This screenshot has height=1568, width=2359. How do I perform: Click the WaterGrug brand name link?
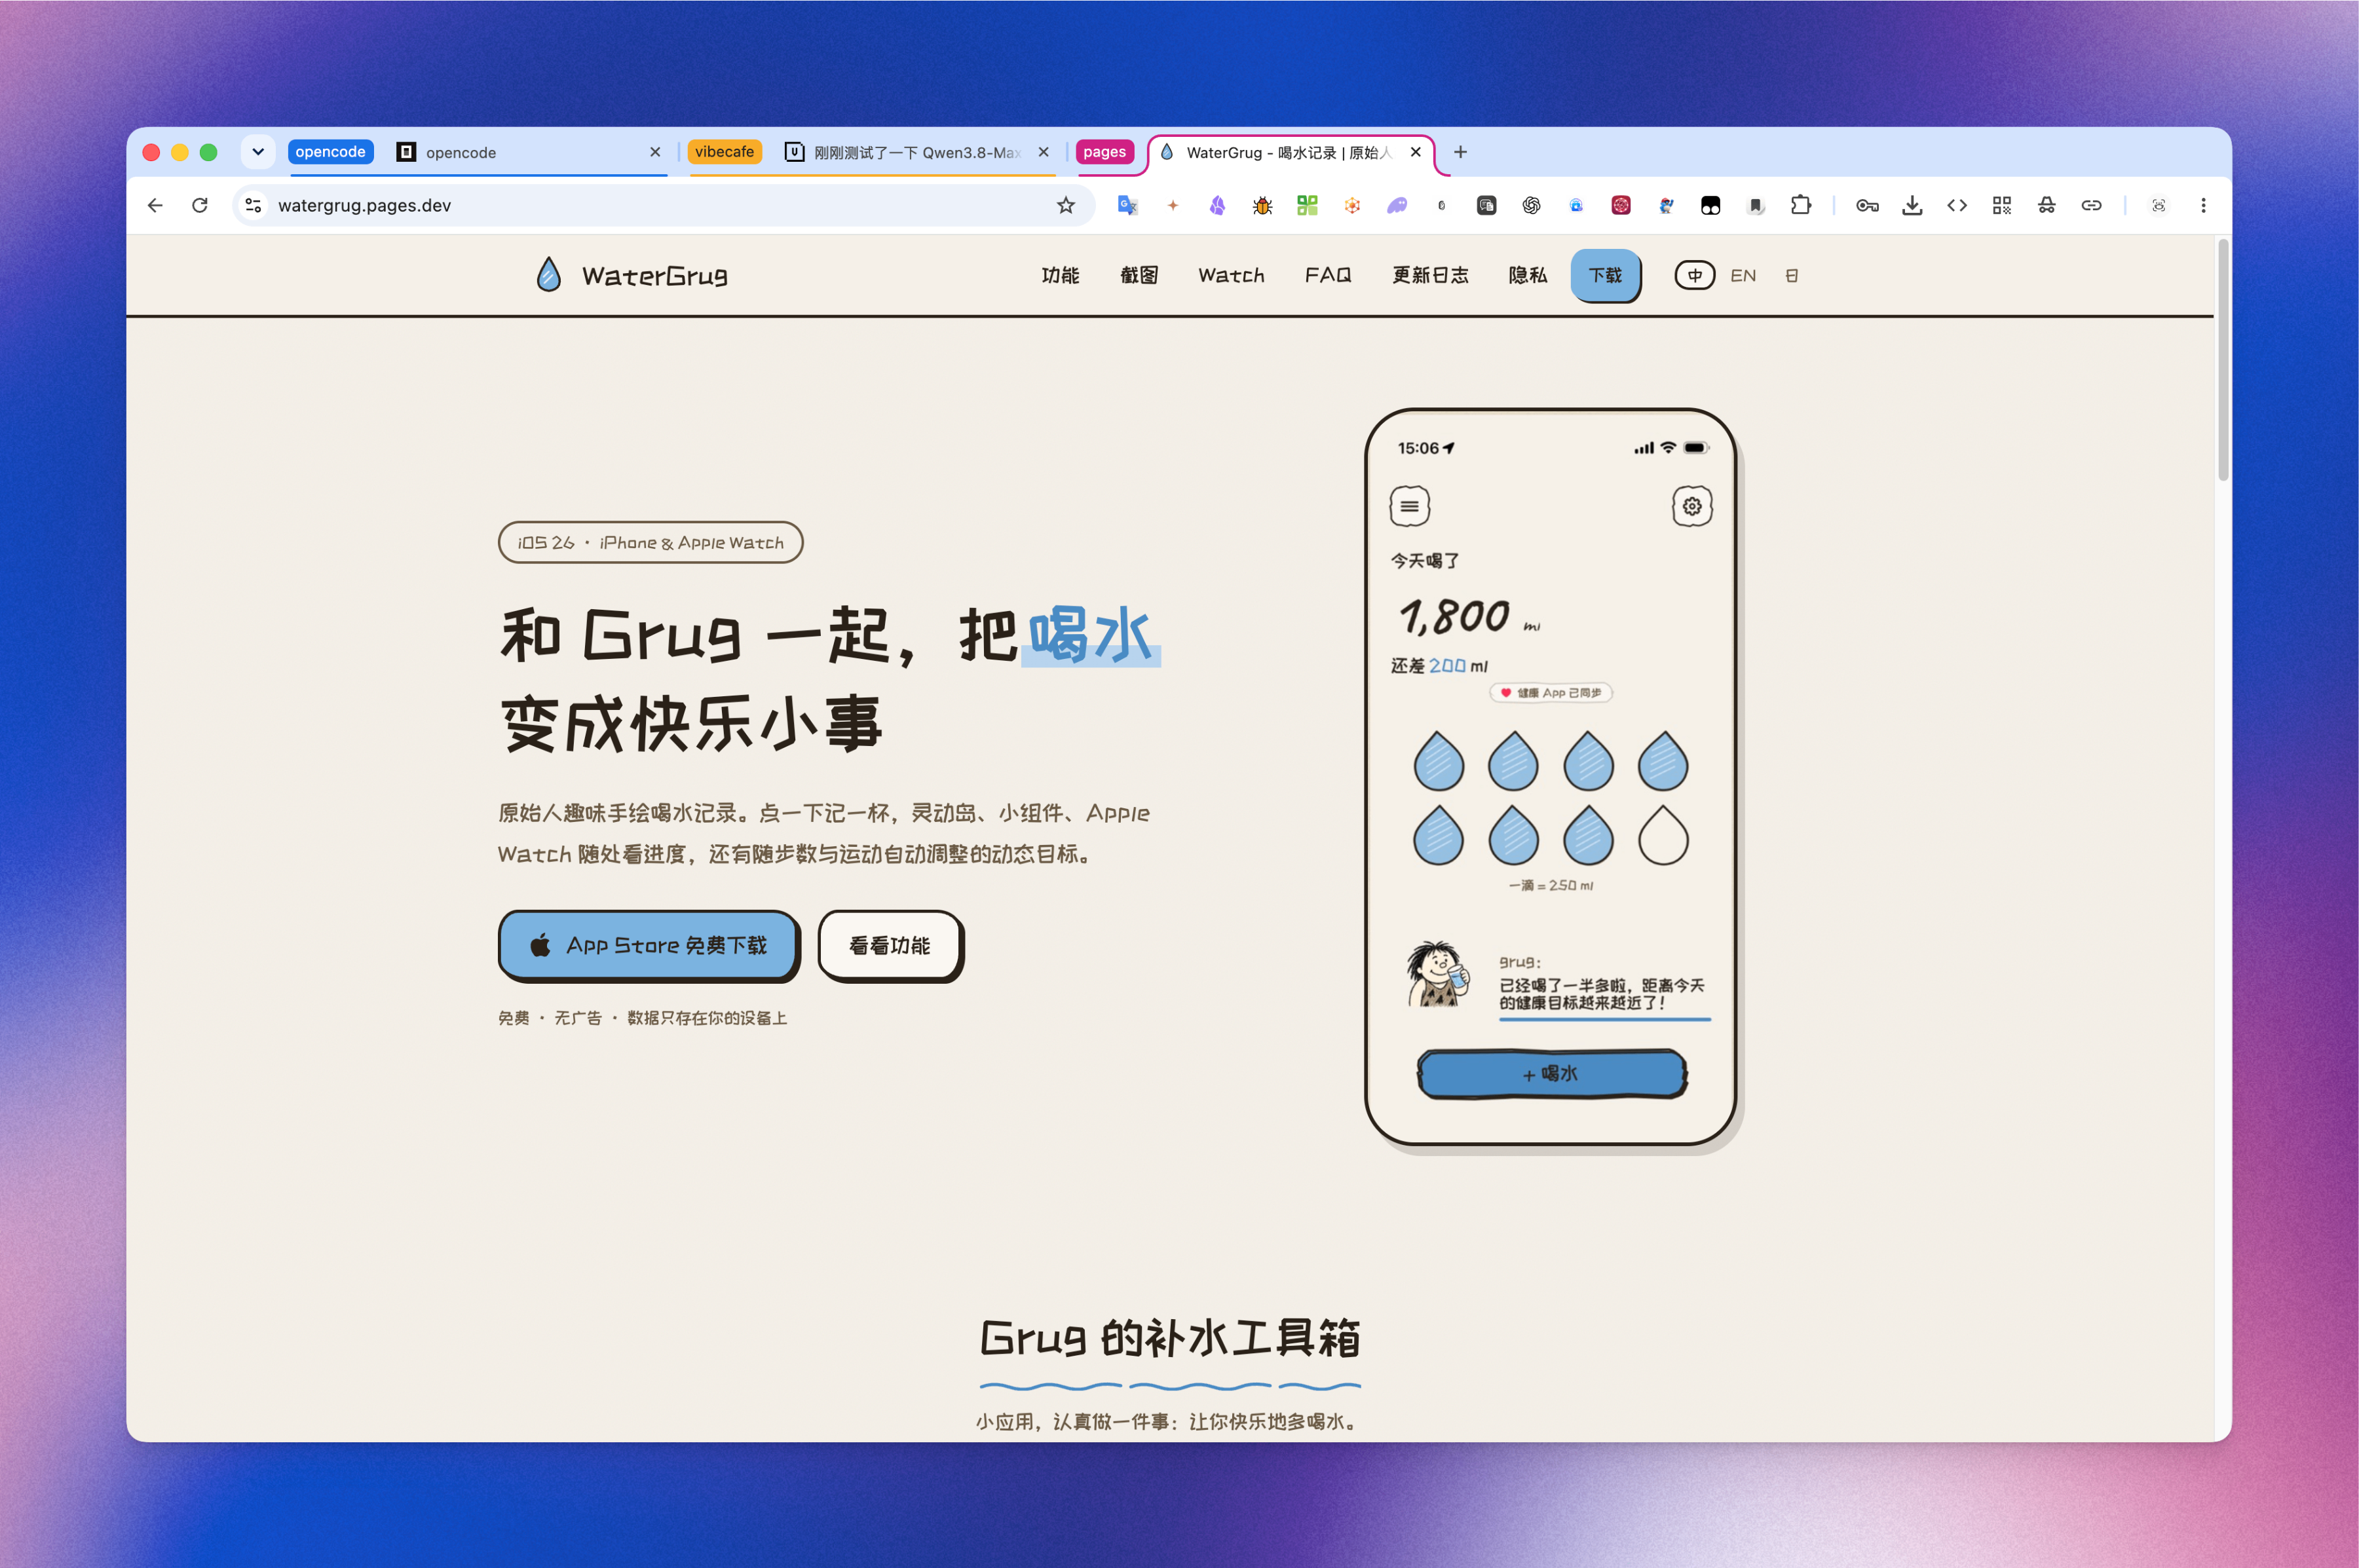(655, 275)
